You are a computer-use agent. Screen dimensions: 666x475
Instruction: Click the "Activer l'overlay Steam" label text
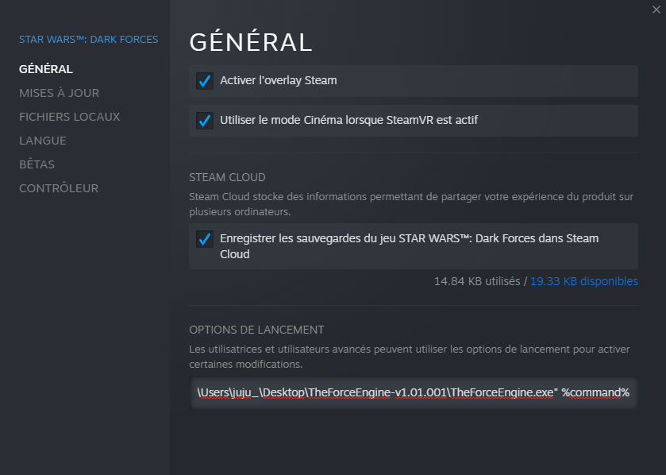pos(278,80)
